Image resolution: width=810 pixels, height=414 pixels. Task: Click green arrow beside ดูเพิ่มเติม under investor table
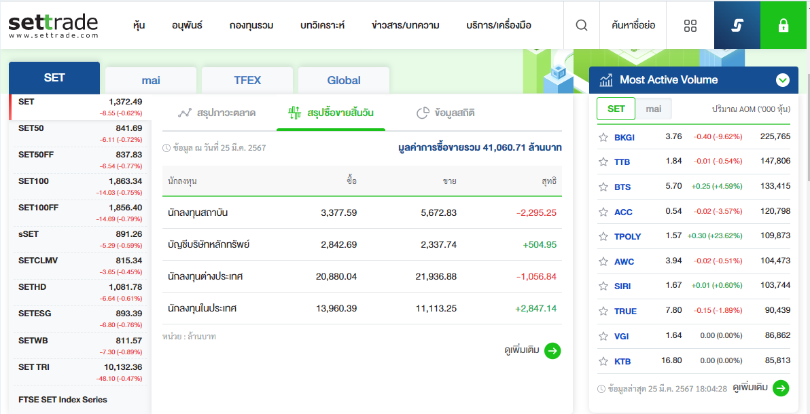[x=552, y=351]
